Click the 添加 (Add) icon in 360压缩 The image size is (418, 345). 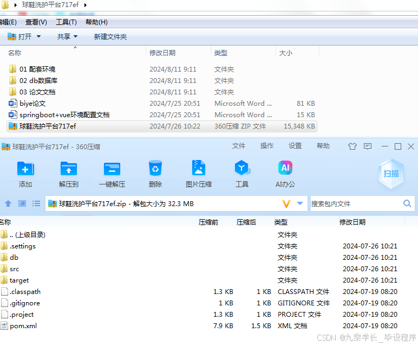[25, 169]
